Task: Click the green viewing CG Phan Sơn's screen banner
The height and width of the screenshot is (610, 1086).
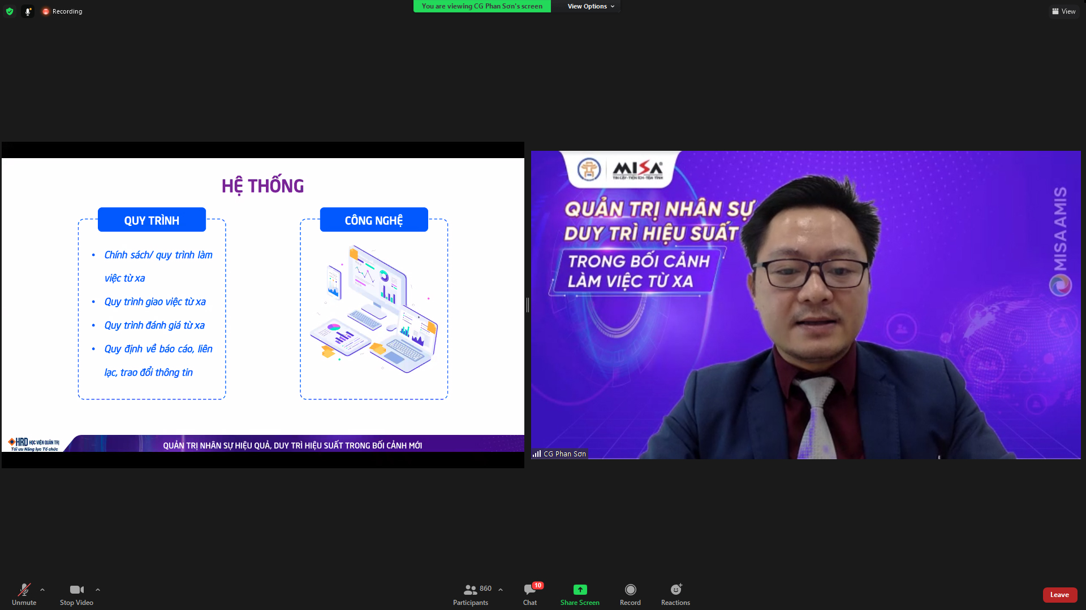Action: [x=482, y=6]
